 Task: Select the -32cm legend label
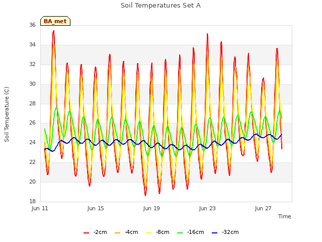[x=230, y=232]
